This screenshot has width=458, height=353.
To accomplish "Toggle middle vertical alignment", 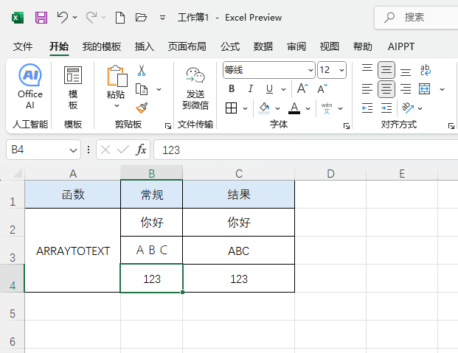I will click(386, 70).
